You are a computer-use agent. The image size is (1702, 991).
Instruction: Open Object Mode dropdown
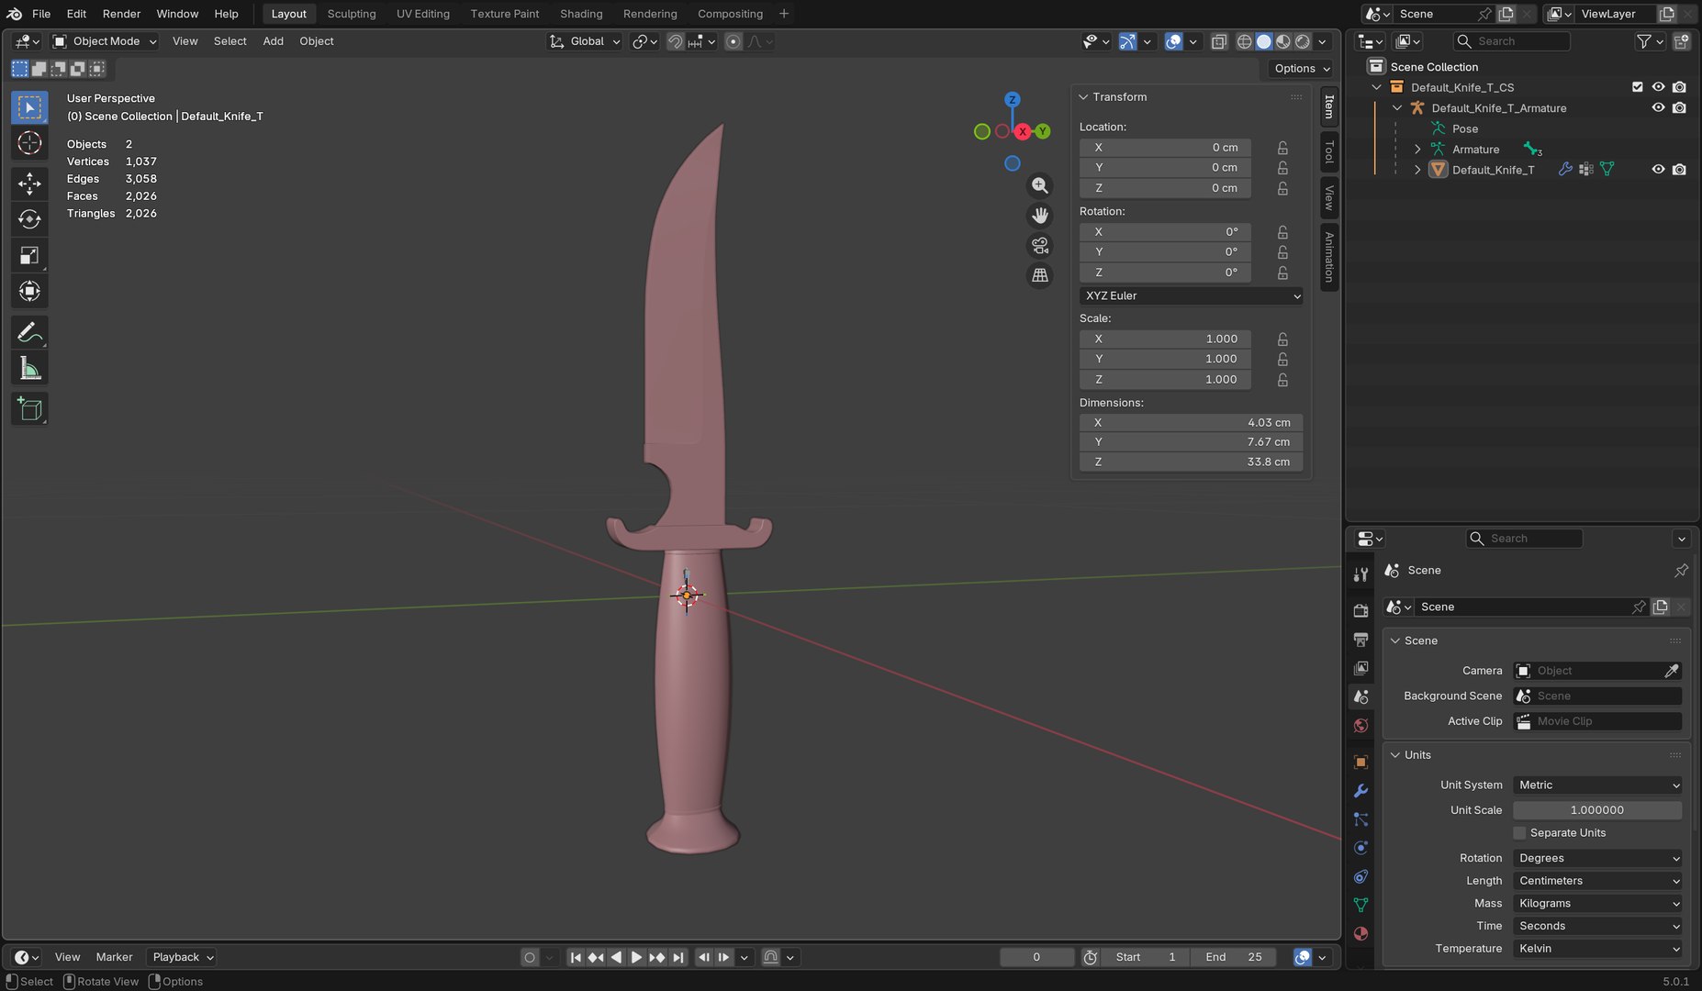pyautogui.click(x=105, y=41)
